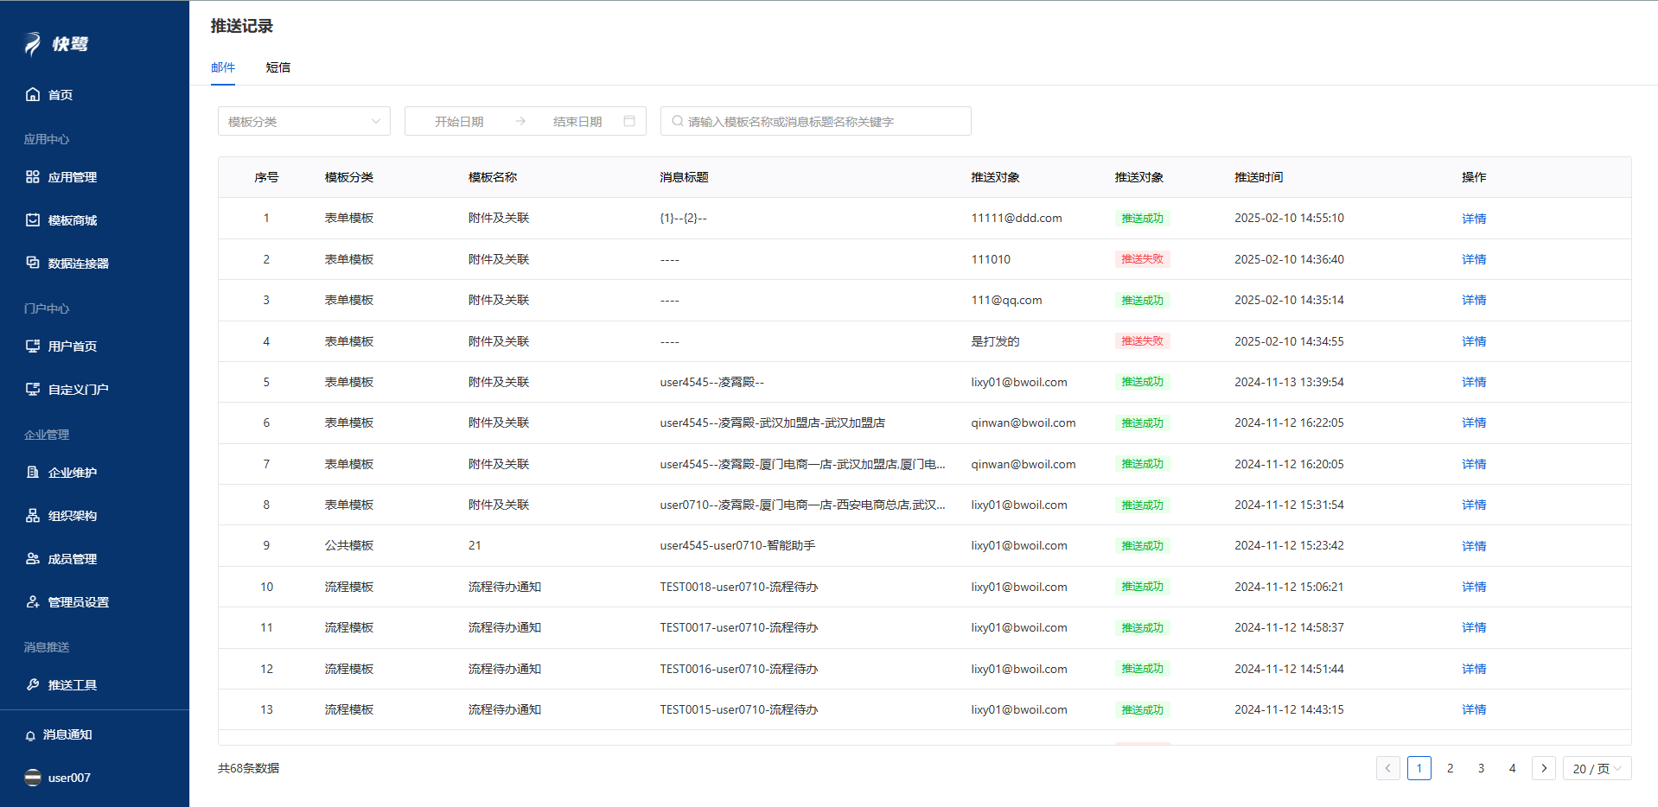Viewport: 1658px width, 807px height.
Task: Open 组织架构 from the sidebar
Action: pyautogui.click(x=33, y=516)
